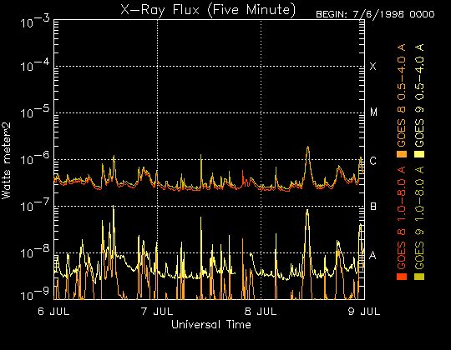The height and width of the screenshot is (350, 451).
Task: Click the M flare class label
Action: [x=373, y=112]
